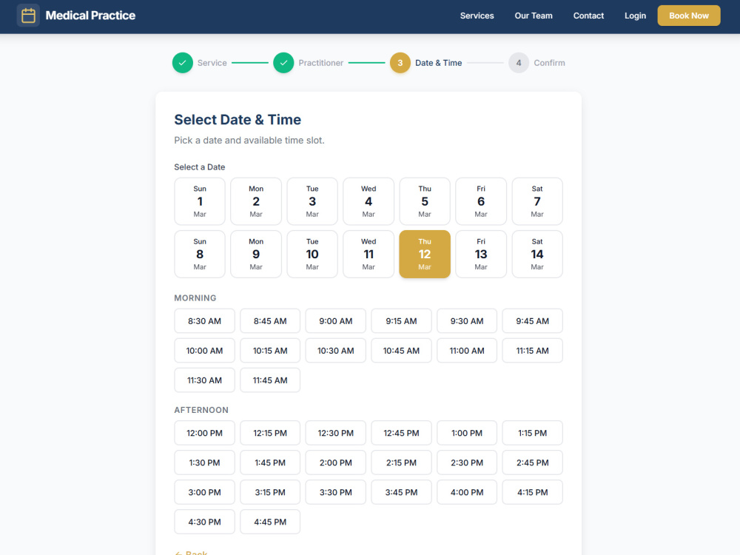Choose the 1:15 PM time slot

click(532, 433)
